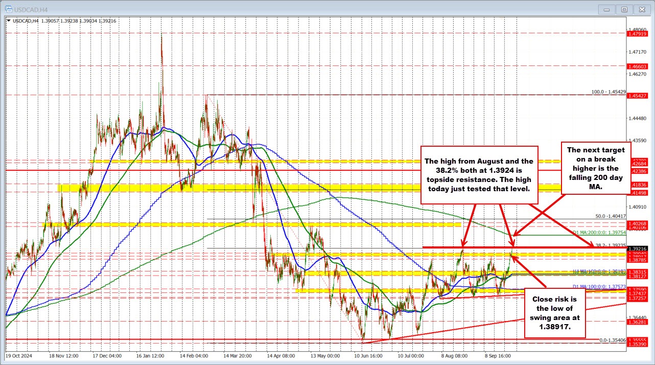This screenshot has height=365, width=655.
Task: Select the 'next target on a break higher' annotation
Action: 595,168
